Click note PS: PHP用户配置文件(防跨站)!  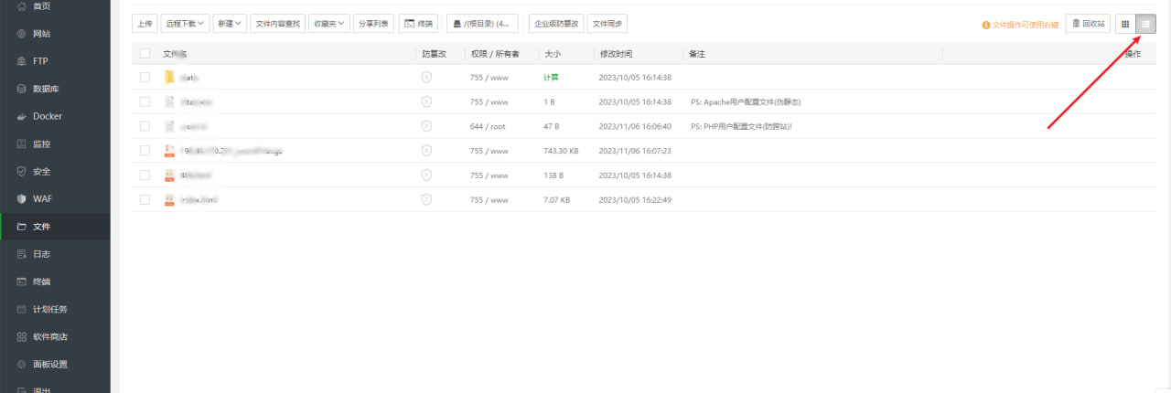741,126
